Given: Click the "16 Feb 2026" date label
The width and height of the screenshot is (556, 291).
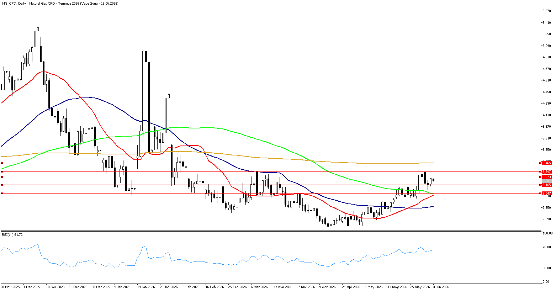Looking at the screenshot, I should tap(215, 287).
